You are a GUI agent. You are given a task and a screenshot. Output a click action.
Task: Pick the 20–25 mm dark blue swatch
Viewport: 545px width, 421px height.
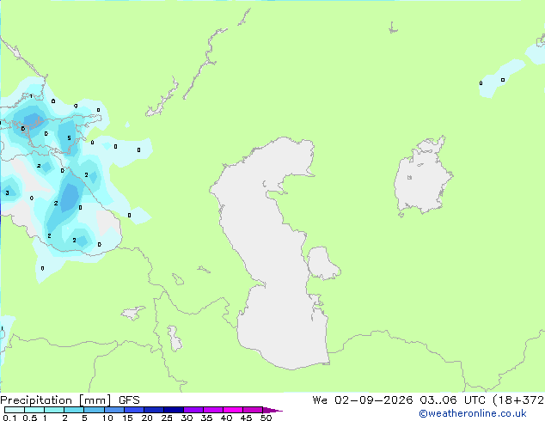[x=153, y=410]
